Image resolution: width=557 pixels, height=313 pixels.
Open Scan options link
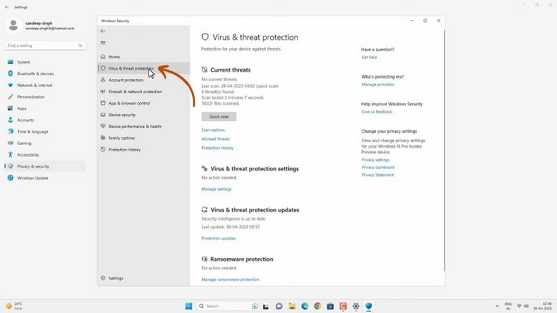[213, 130]
